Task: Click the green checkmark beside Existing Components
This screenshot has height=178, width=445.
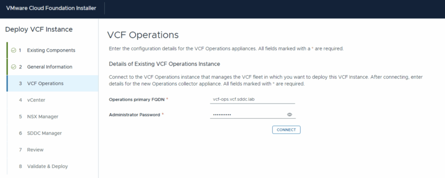Action: point(13,50)
